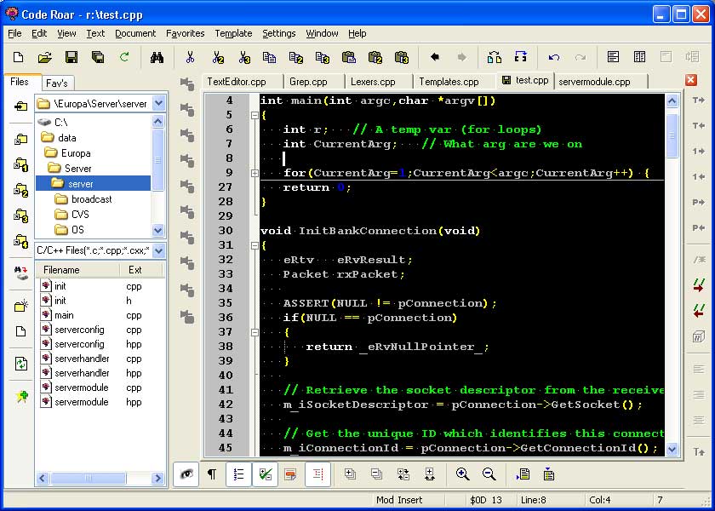Select the serverhandler hpp file row
Screen dimensions: 715x511
tap(91, 373)
